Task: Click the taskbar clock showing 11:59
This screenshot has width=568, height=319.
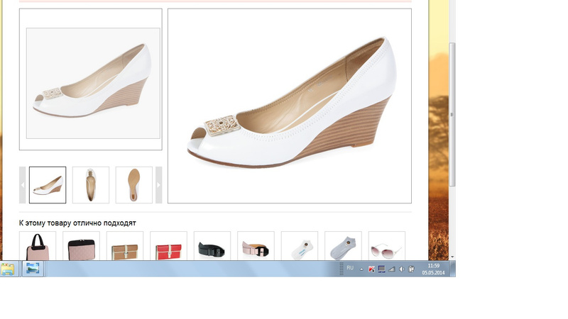Action: [433, 269]
